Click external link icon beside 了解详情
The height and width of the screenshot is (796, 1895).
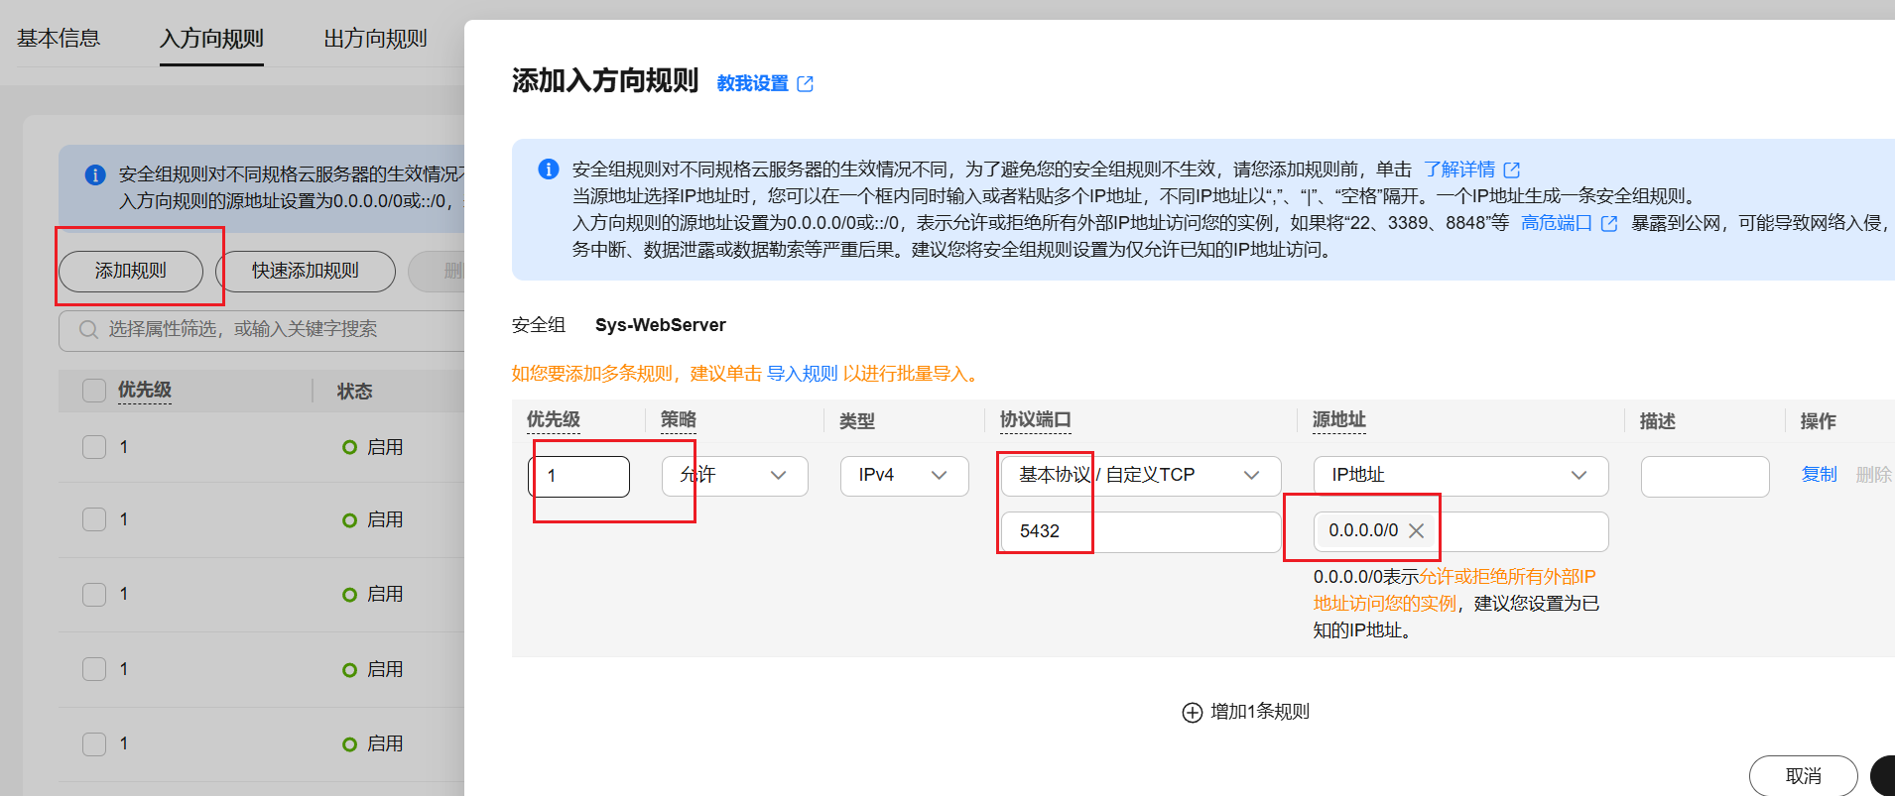[x=1511, y=171]
